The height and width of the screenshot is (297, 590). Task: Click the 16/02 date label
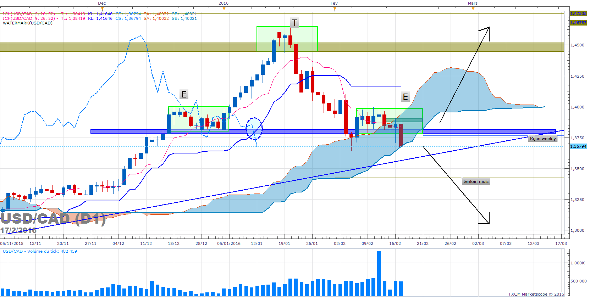395,243
